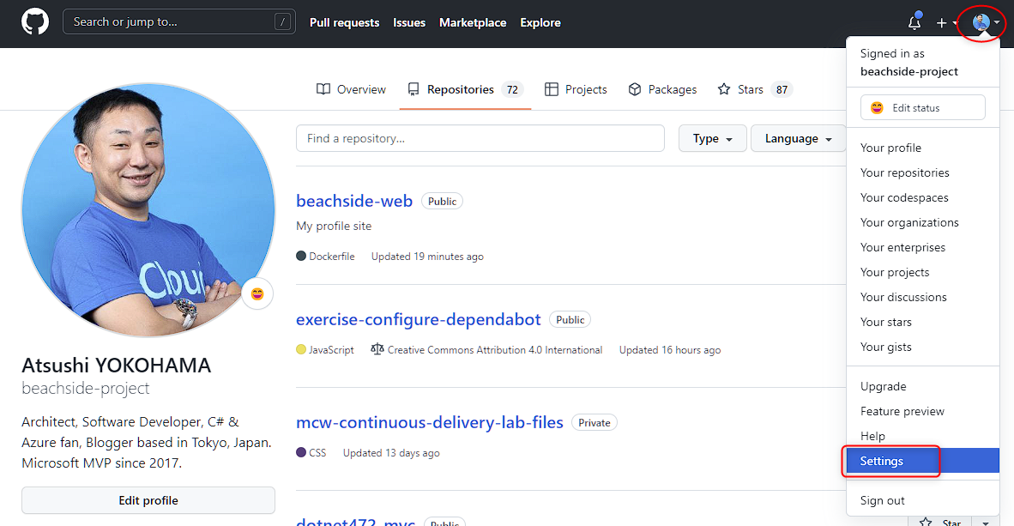Open the notifications bell
The image size is (1014, 526).
[x=913, y=23]
